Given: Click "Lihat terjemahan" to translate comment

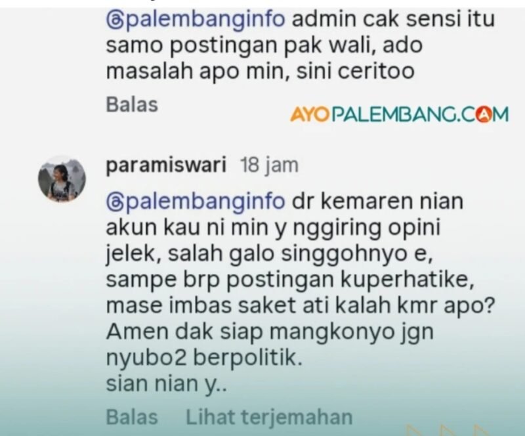Looking at the screenshot, I should click(269, 417).
